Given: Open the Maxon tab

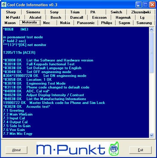Looking at the screenshot, I should coord(10,23).
